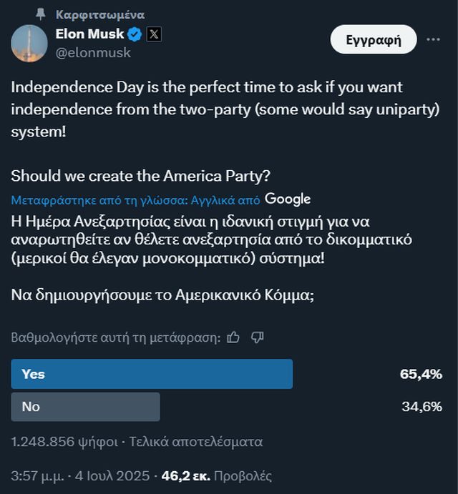Open the @elonmusk handle link
This screenshot has height=494, width=458.
93,52
